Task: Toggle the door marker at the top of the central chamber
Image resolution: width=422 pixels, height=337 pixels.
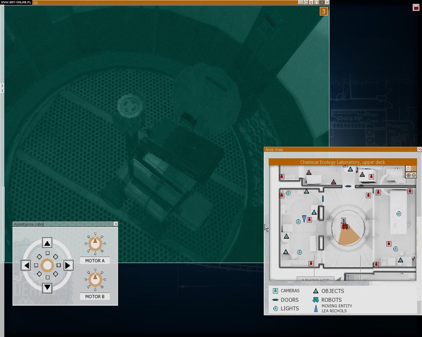Action: pyautogui.click(x=348, y=186)
